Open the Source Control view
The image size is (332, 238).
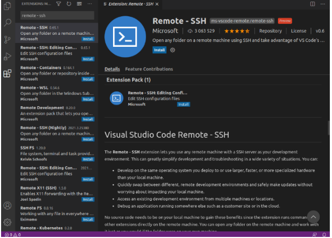click(x=7, y=40)
